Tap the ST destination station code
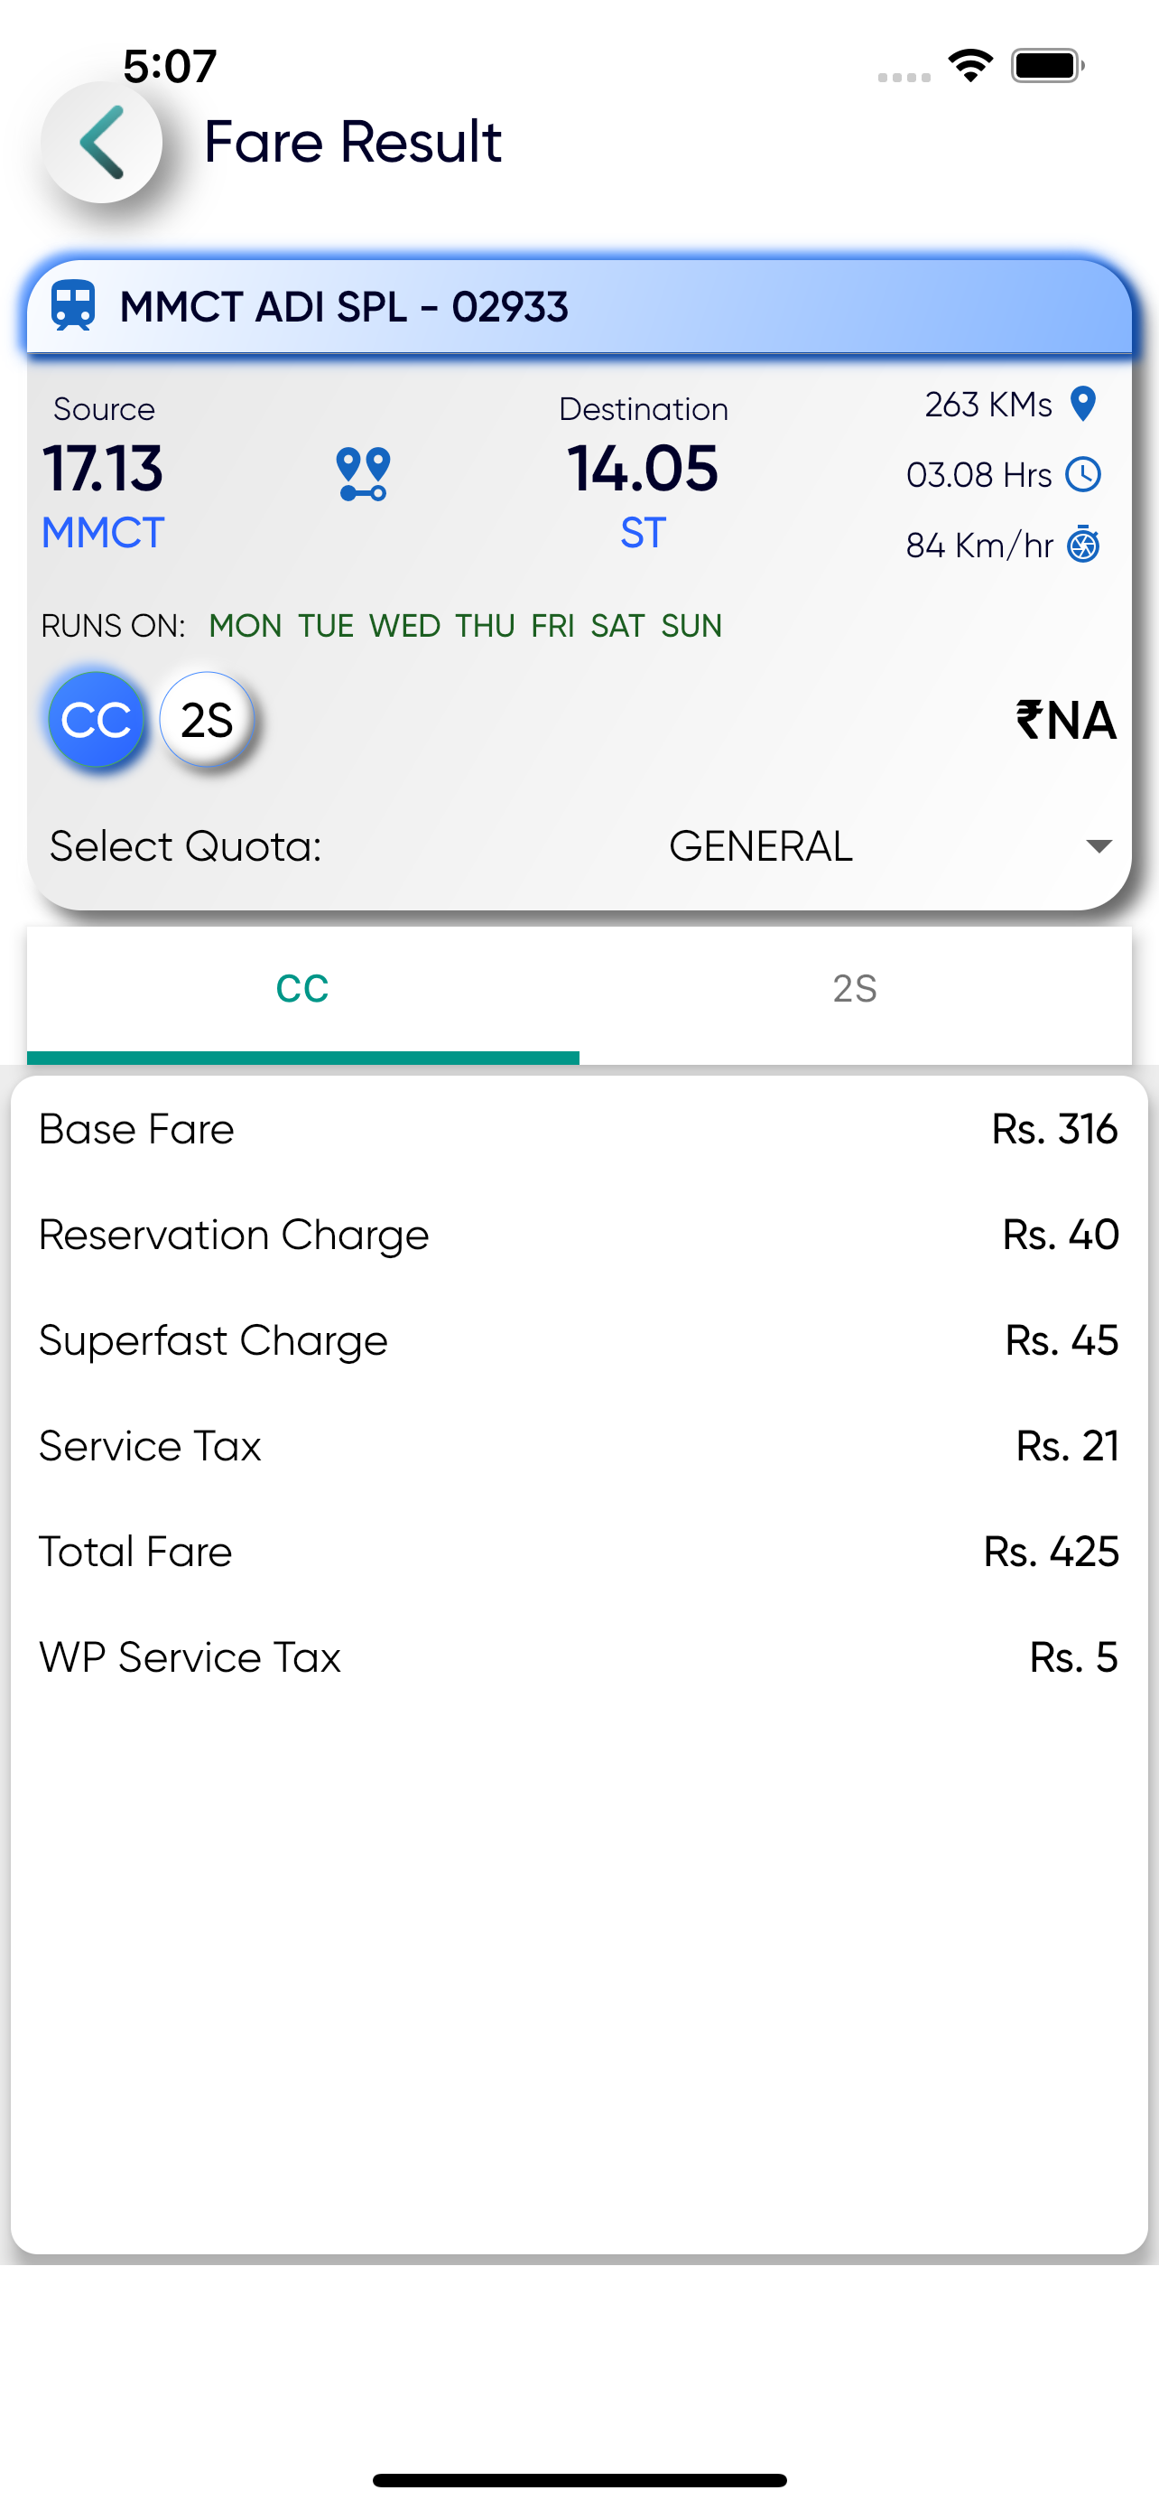This screenshot has width=1159, height=2509. pyautogui.click(x=644, y=533)
